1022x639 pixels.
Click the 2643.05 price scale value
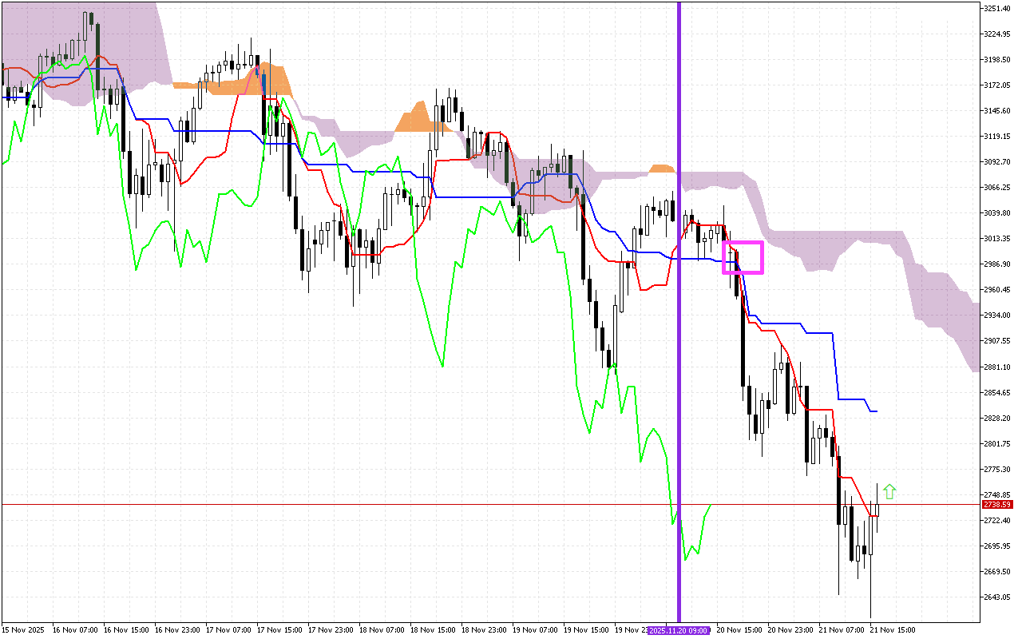997,595
